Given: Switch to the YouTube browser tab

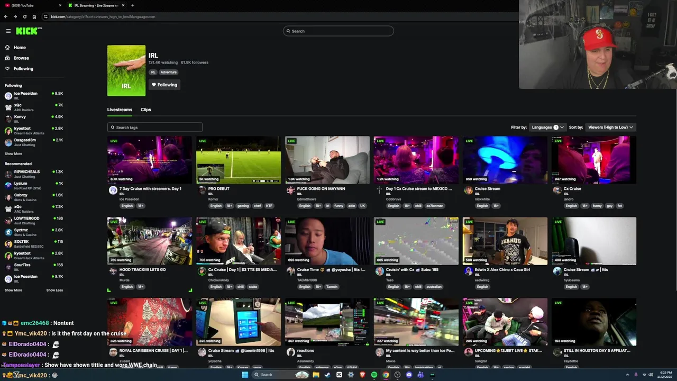Looking at the screenshot, I should point(32,5).
